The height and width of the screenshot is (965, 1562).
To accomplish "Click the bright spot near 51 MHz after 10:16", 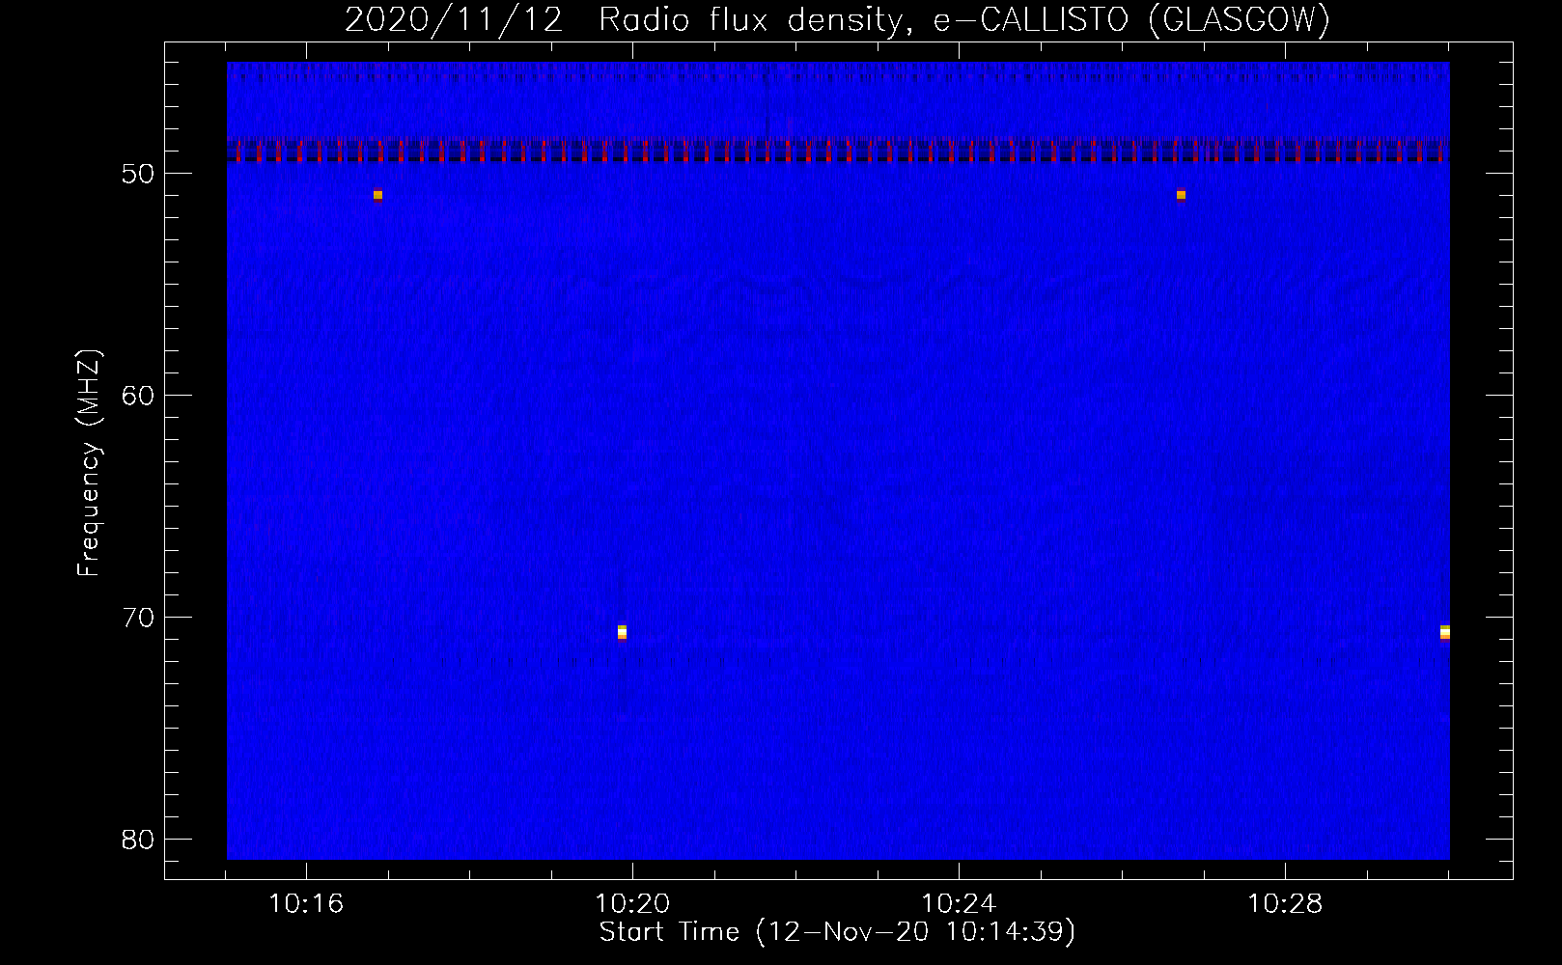I will pyautogui.click(x=377, y=195).
